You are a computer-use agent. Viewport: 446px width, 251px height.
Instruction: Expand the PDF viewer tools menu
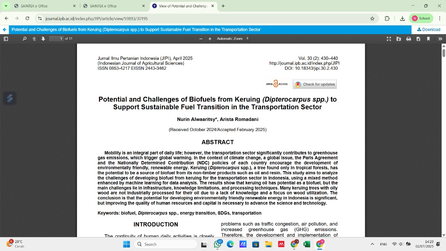click(x=440, y=39)
